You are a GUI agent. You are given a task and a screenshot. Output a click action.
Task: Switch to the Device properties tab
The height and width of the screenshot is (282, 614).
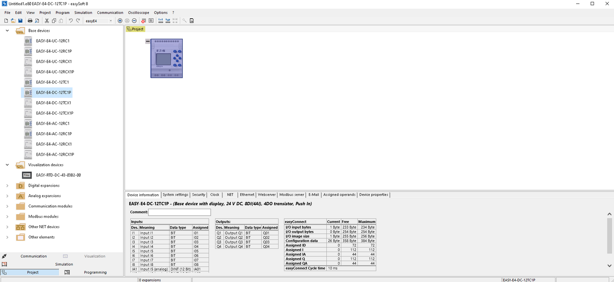[373, 195]
